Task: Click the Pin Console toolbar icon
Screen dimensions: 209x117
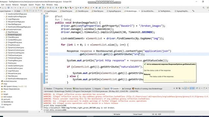Action: click(x=197, y=88)
